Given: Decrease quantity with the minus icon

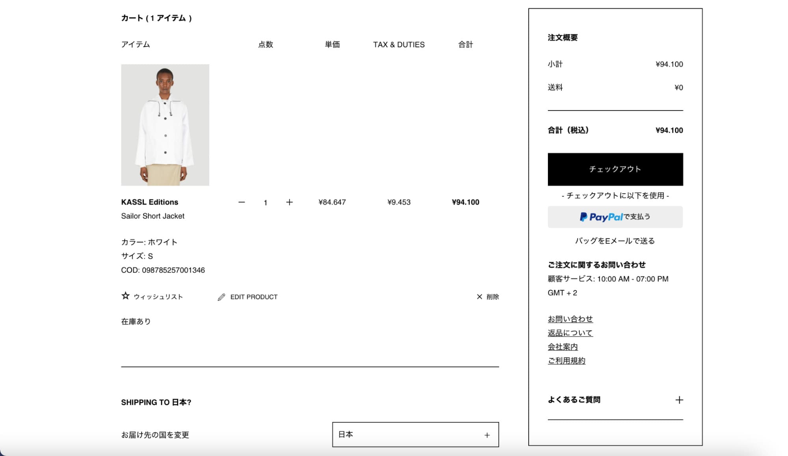Looking at the screenshot, I should 242,202.
